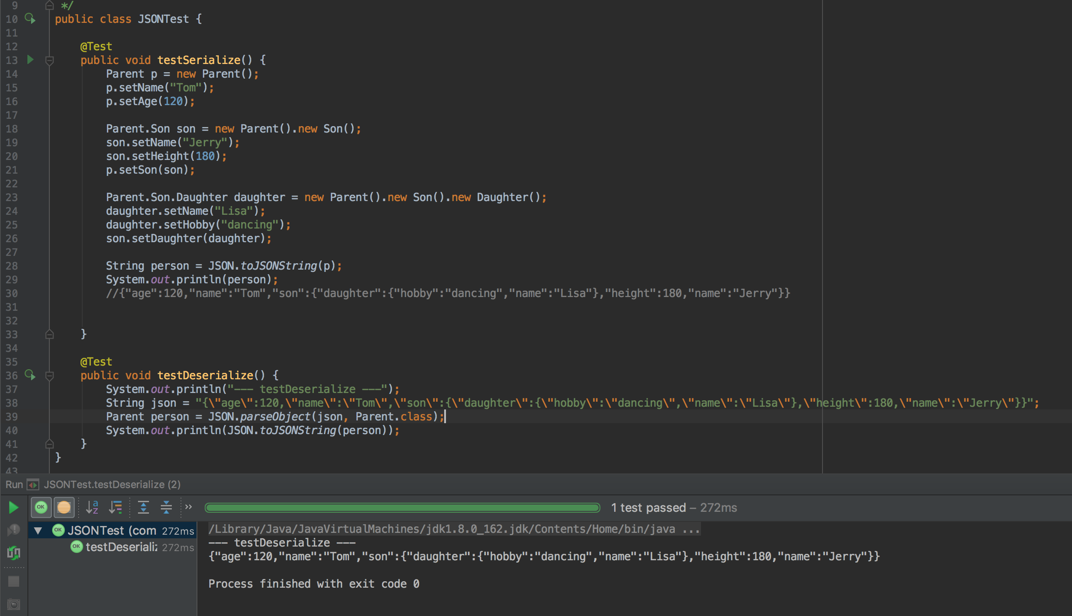Click the green Rerun test button
The image size is (1072, 616).
coord(13,507)
